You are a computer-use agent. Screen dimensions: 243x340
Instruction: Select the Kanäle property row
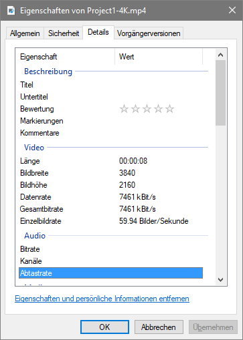pos(110,261)
